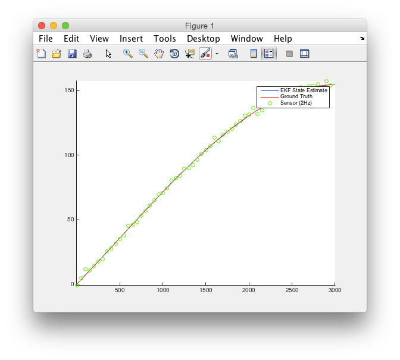400x360 pixels.
Task: Select the Edit Plot arrow tool
Action: 108,54
